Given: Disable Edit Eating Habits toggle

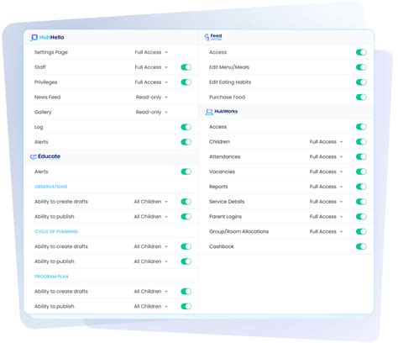Looking at the screenshot, I should pyautogui.click(x=361, y=82).
